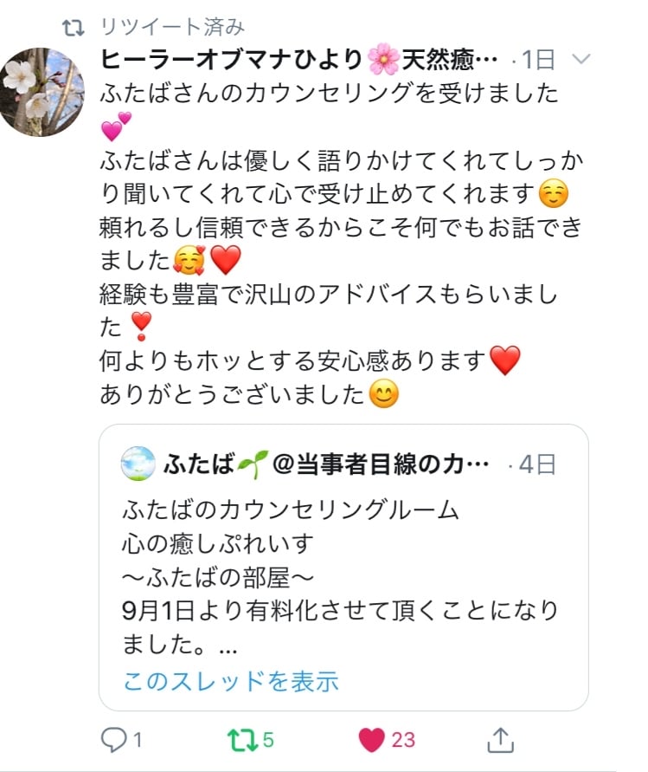Open the share icon below the tweet

coord(501,739)
